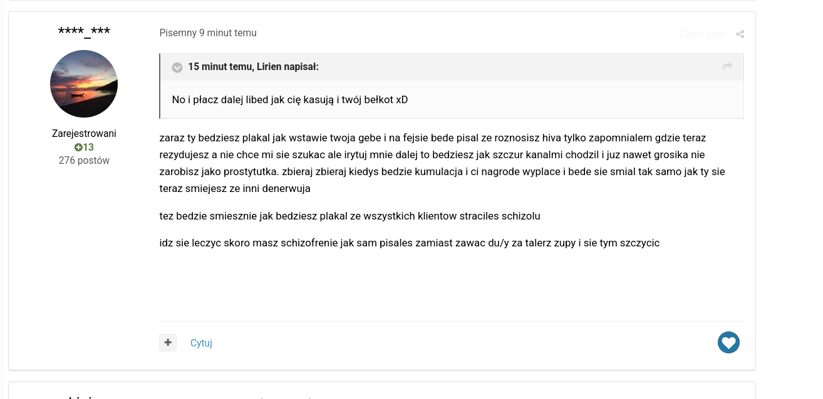823x399 pixels.
Task: Click the green +13 reputation badge
Action: click(x=84, y=148)
